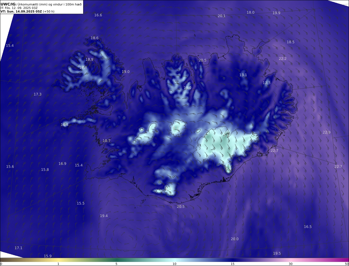Click the 20.0 value label on the map
This screenshot has width=349, height=266.
[x=235, y=239]
